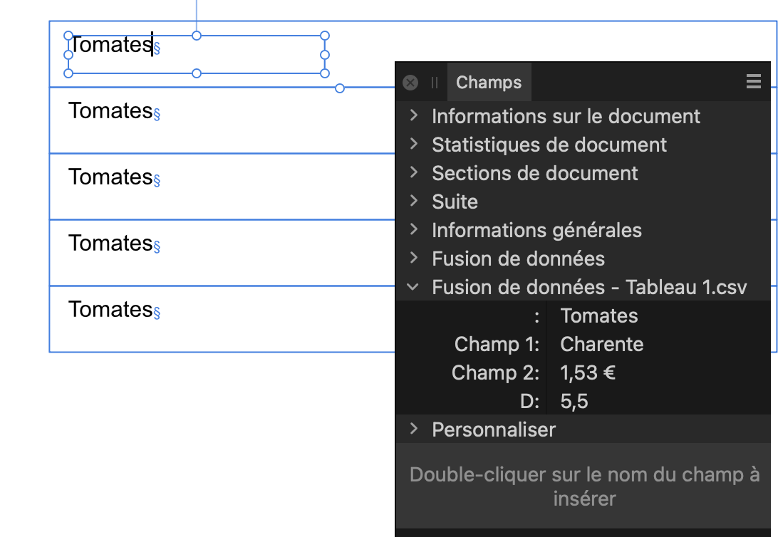The height and width of the screenshot is (537, 778).
Task: Select the Champ 2 field 1,53 €
Action: [x=588, y=372]
